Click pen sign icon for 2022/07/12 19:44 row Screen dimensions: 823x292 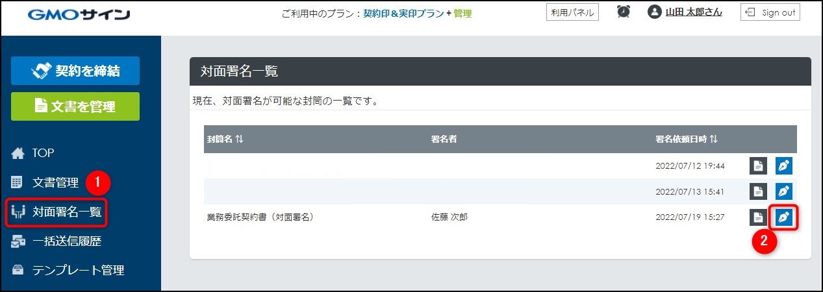coord(784,165)
